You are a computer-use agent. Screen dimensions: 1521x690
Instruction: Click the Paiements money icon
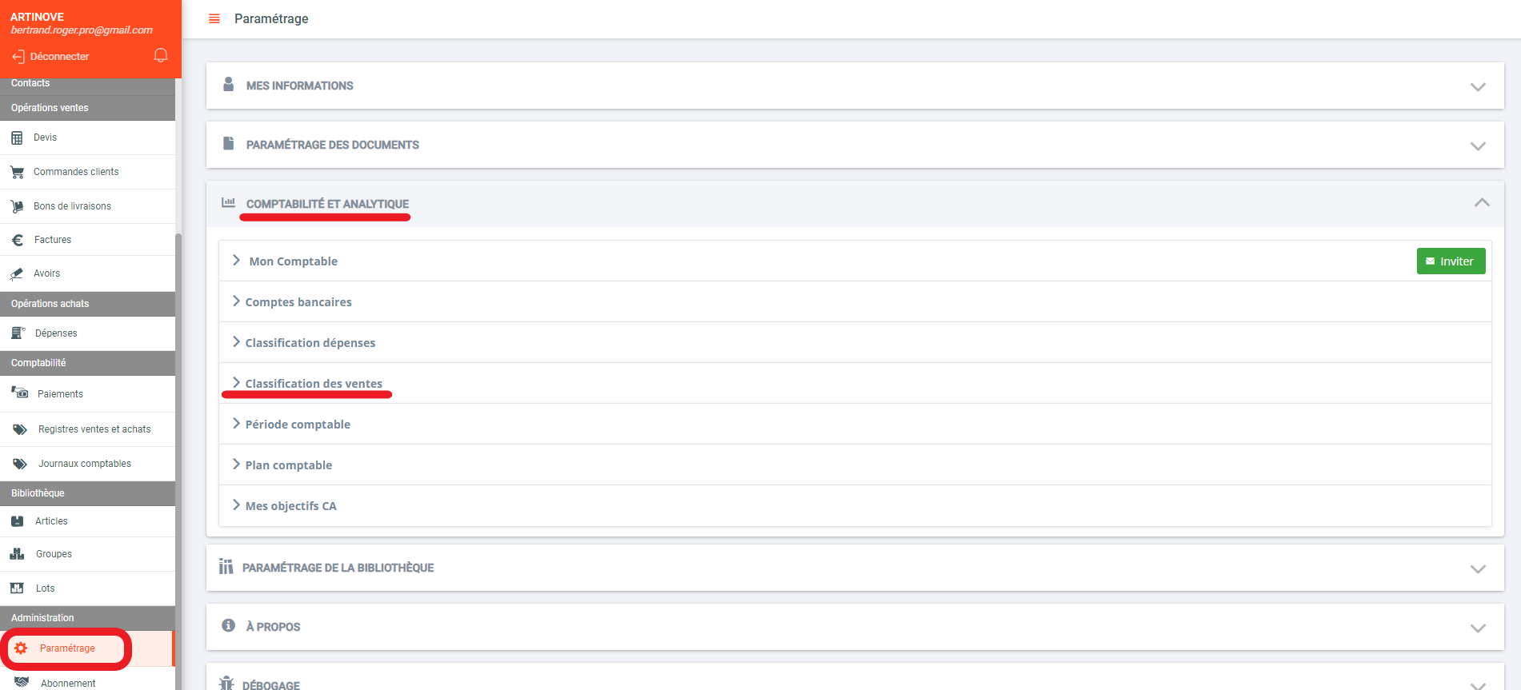(x=20, y=393)
